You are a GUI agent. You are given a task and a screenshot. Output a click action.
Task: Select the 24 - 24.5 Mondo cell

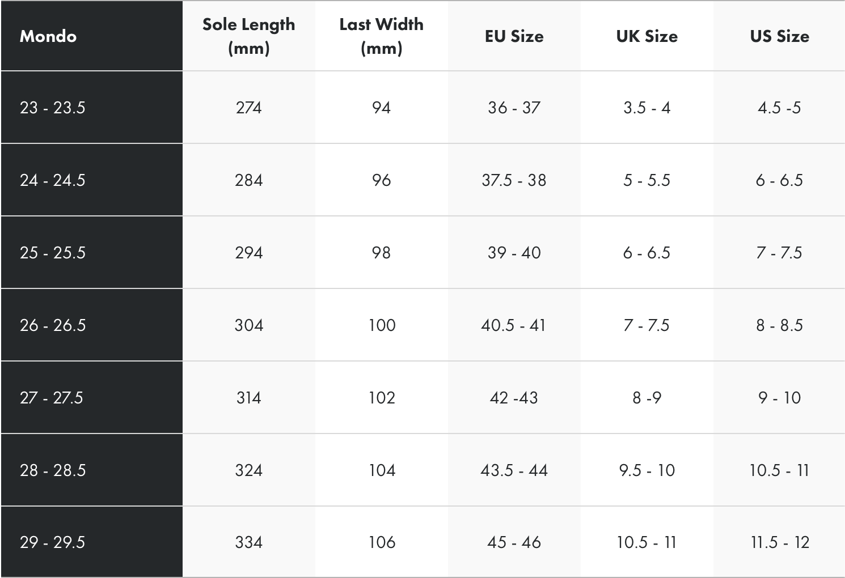pos(53,180)
